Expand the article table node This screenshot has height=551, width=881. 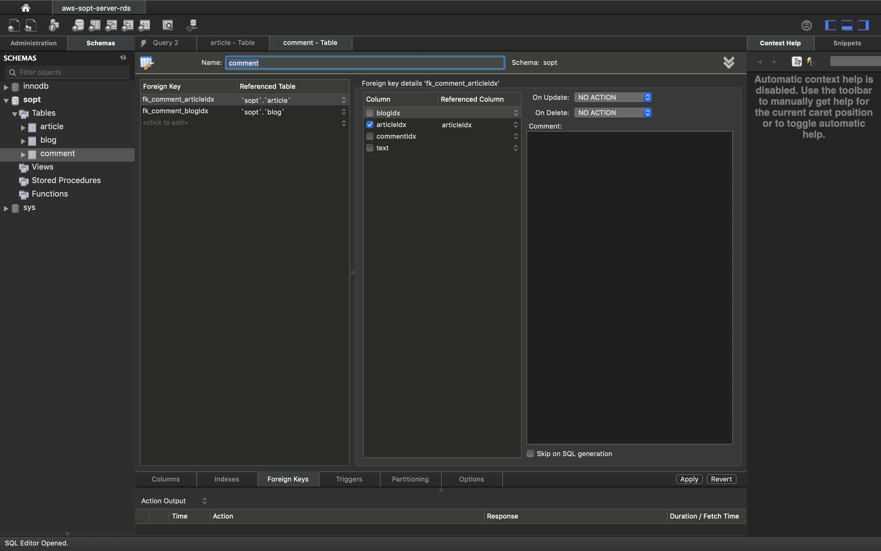point(23,127)
